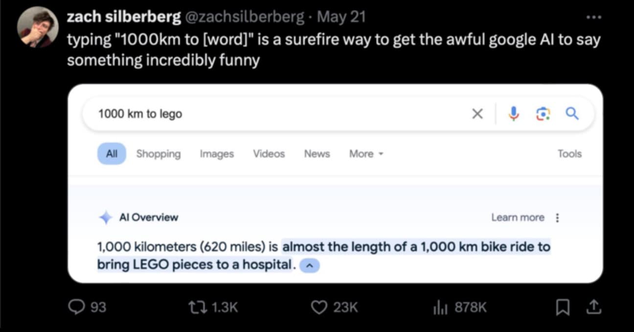
Task: Click the Learn more link
Action: [518, 217]
